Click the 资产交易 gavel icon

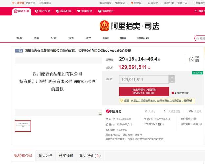coord(37,11)
